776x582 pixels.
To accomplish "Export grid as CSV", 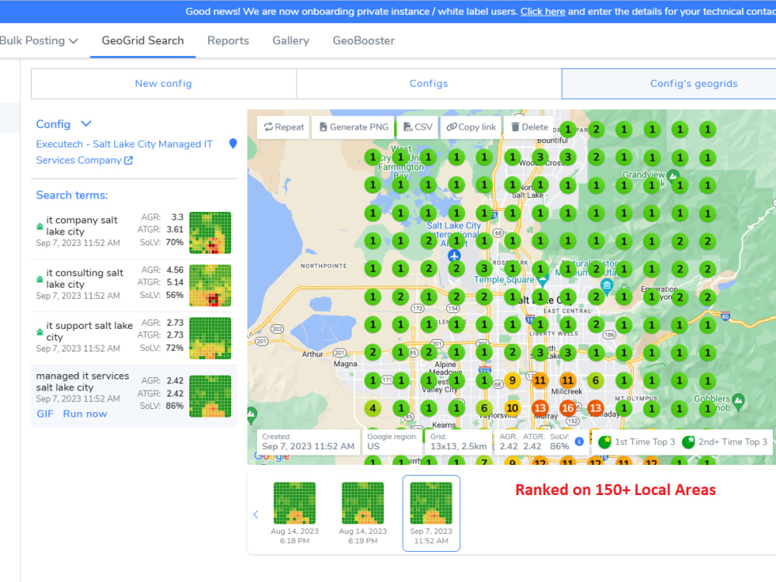I will click(x=417, y=127).
